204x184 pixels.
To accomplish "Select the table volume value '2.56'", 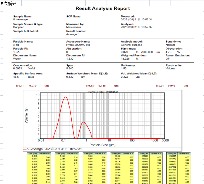I will pos(103,157).
